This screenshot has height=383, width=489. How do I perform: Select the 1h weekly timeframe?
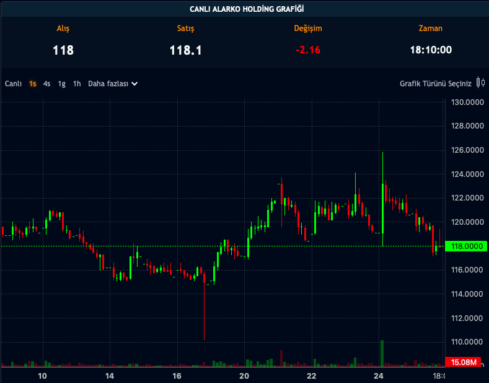click(77, 84)
